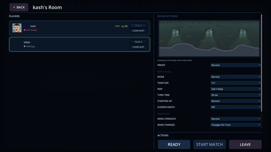Click the 'Waiting...' status text
Image resolution: width=271 pixels, height=152 pixels.
click(31, 46)
